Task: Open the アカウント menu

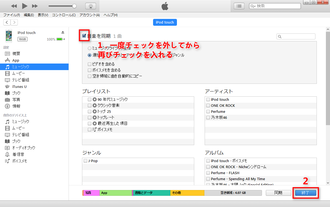Action: tap(90, 15)
